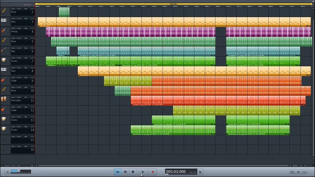Mute the Brass track 5
The height and width of the screenshot is (177, 315).
(x=19, y=38)
